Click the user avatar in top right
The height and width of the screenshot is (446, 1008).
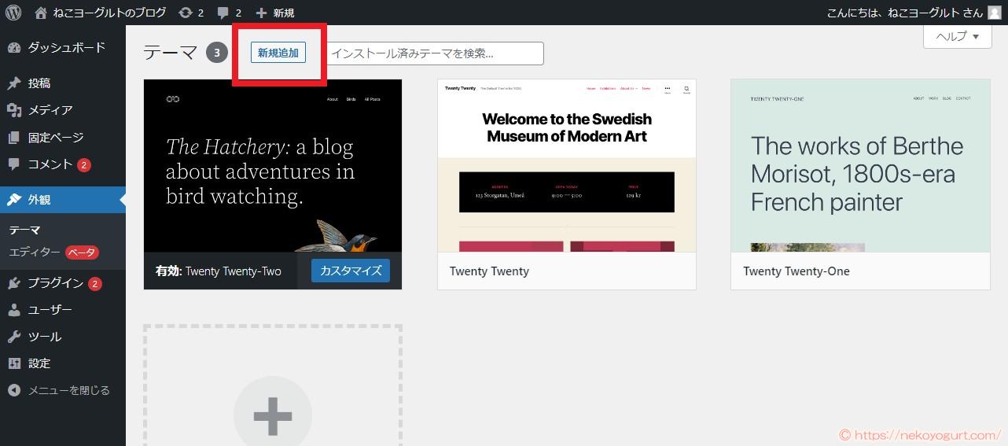point(995,13)
